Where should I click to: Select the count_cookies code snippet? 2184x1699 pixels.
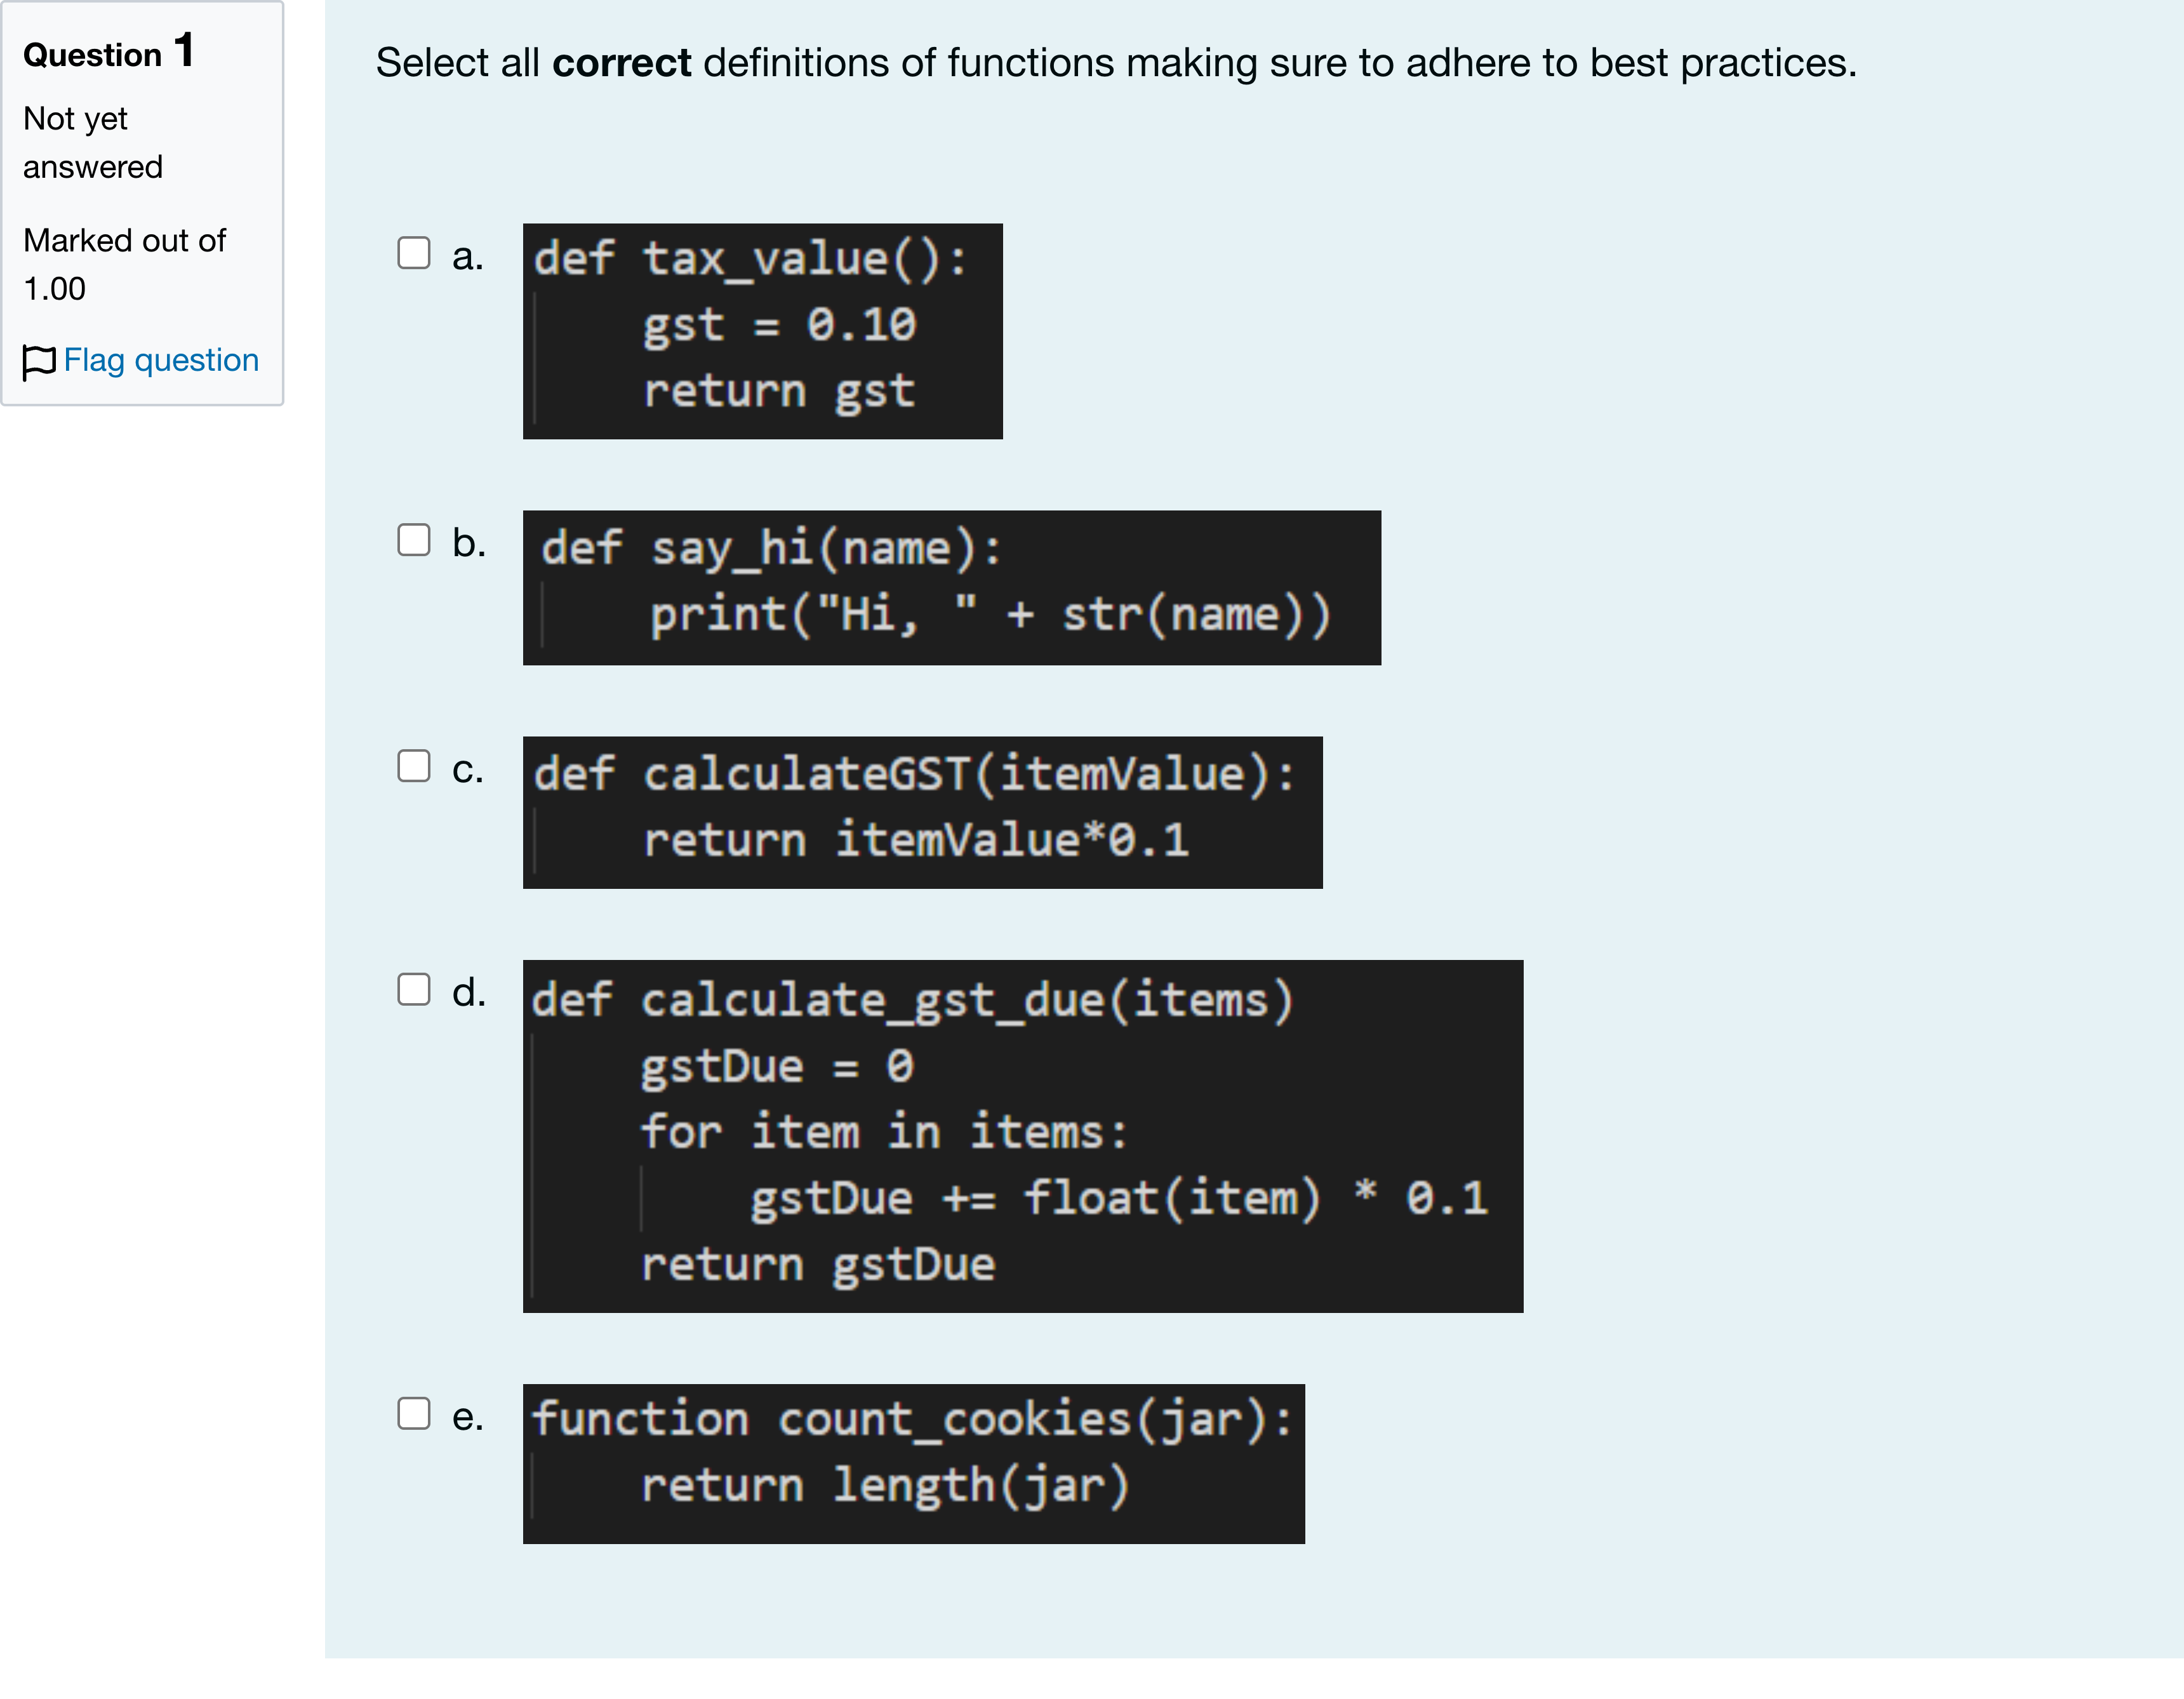click(914, 1464)
